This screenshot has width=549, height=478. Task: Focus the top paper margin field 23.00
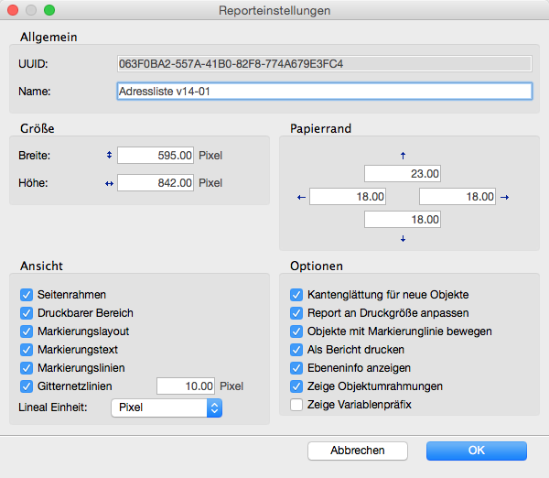pyautogui.click(x=403, y=173)
